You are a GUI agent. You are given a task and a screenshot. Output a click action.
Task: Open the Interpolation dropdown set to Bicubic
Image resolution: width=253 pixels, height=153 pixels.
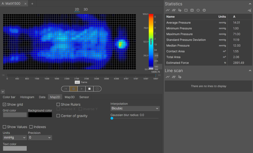click(x=135, y=108)
